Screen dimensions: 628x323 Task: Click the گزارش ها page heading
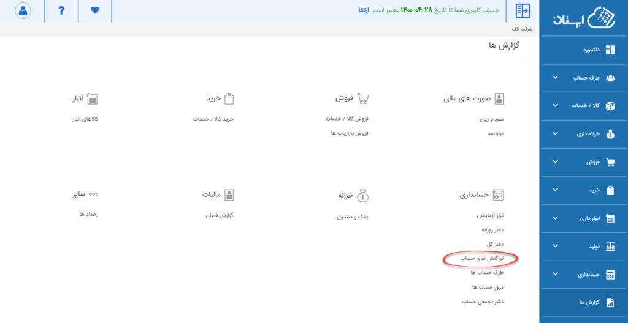504,45
